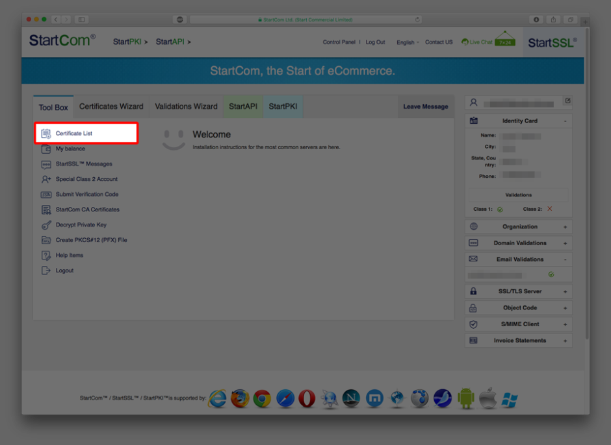Screen dimensions: 611x445
Task: Click the Android robot icon in footer
Action: (x=465, y=398)
